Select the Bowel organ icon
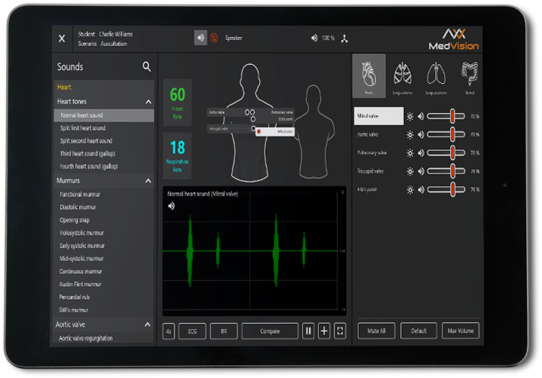 (x=470, y=75)
